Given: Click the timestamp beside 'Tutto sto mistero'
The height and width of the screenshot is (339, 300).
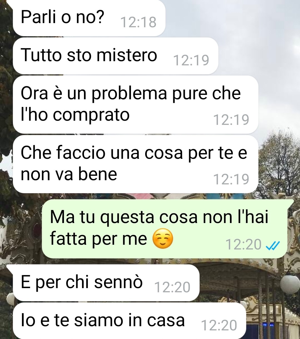Looking at the screenshot, I should 191,60.
